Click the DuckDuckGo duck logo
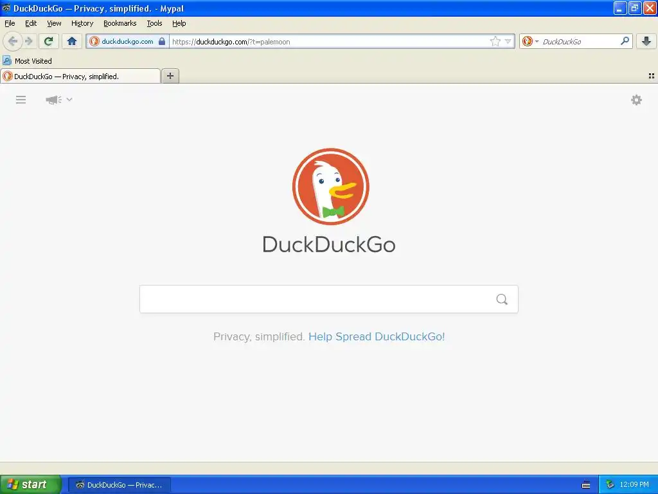The height and width of the screenshot is (494, 658). 331,187
